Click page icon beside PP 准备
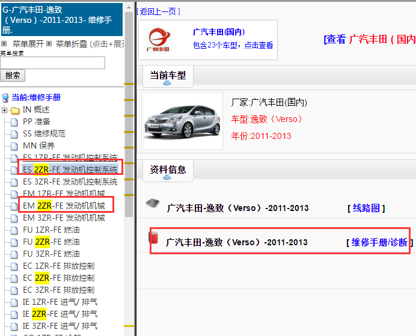The height and width of the screenshot is (336, 416). 14,122
